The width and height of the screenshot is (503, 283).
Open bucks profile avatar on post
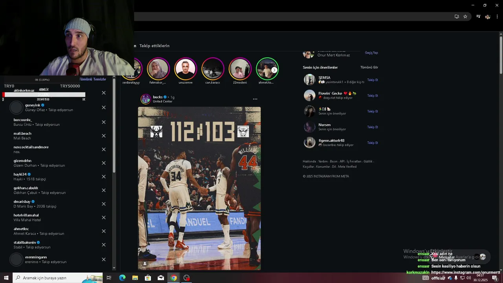[146, 99]
